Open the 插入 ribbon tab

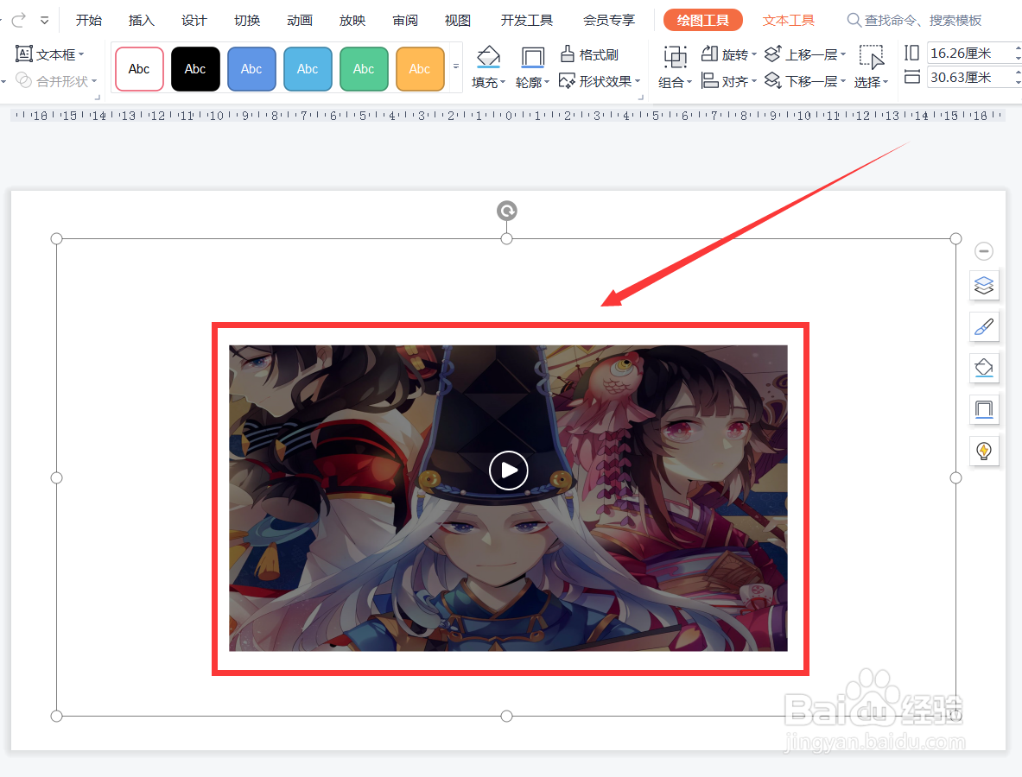pos(142,20)
